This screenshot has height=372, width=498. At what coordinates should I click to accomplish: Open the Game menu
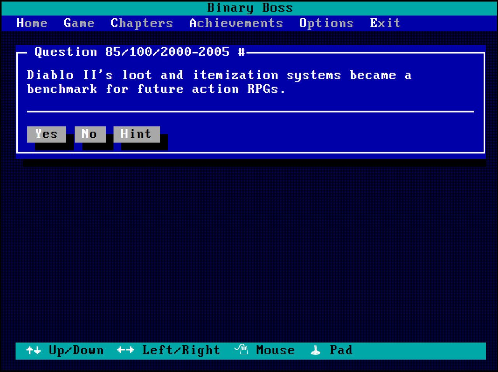click(79, 23)
